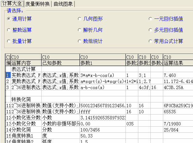
Task: Choose the 解析几何 option
Action: pyautogui.click(x=80, y=30)
